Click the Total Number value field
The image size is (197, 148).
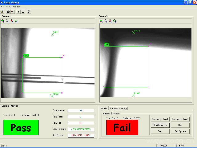[x=81, y=110]
